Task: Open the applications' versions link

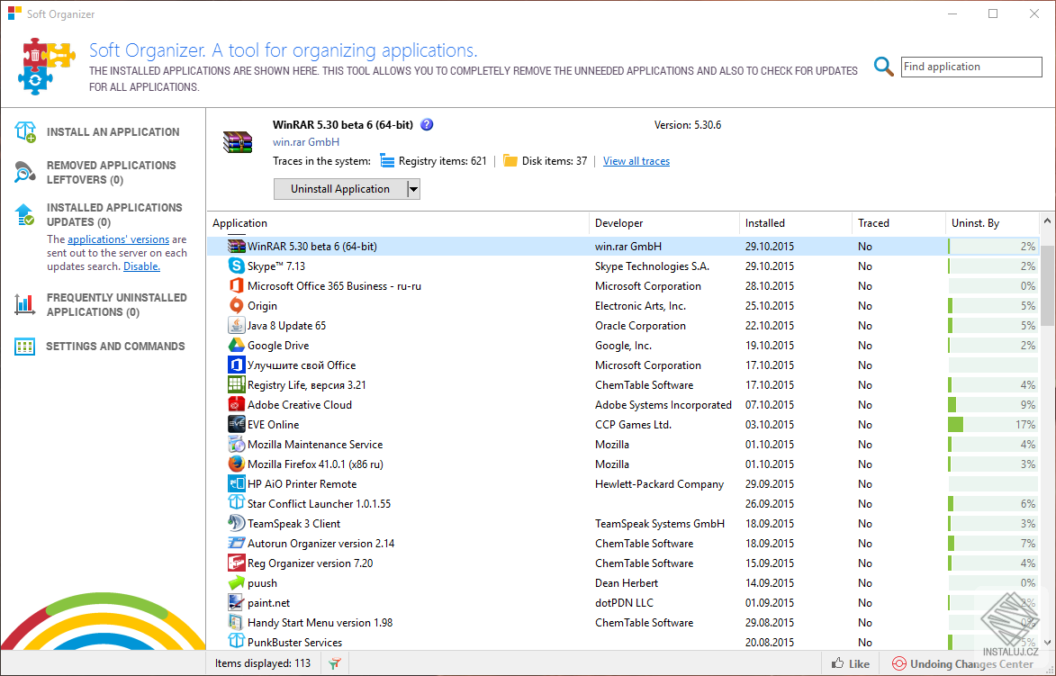Action: pos(118,239)
